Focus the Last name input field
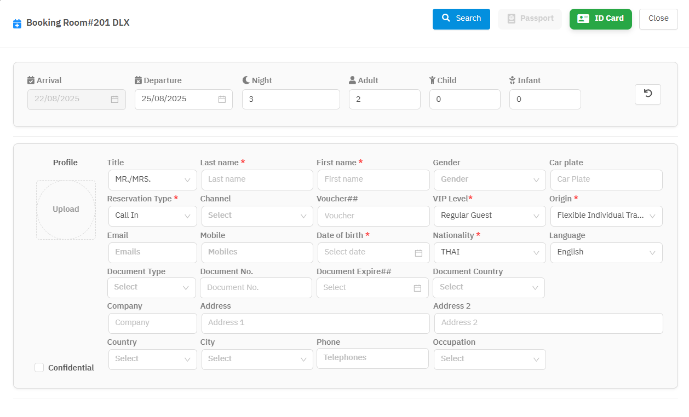 coord(257,179)
